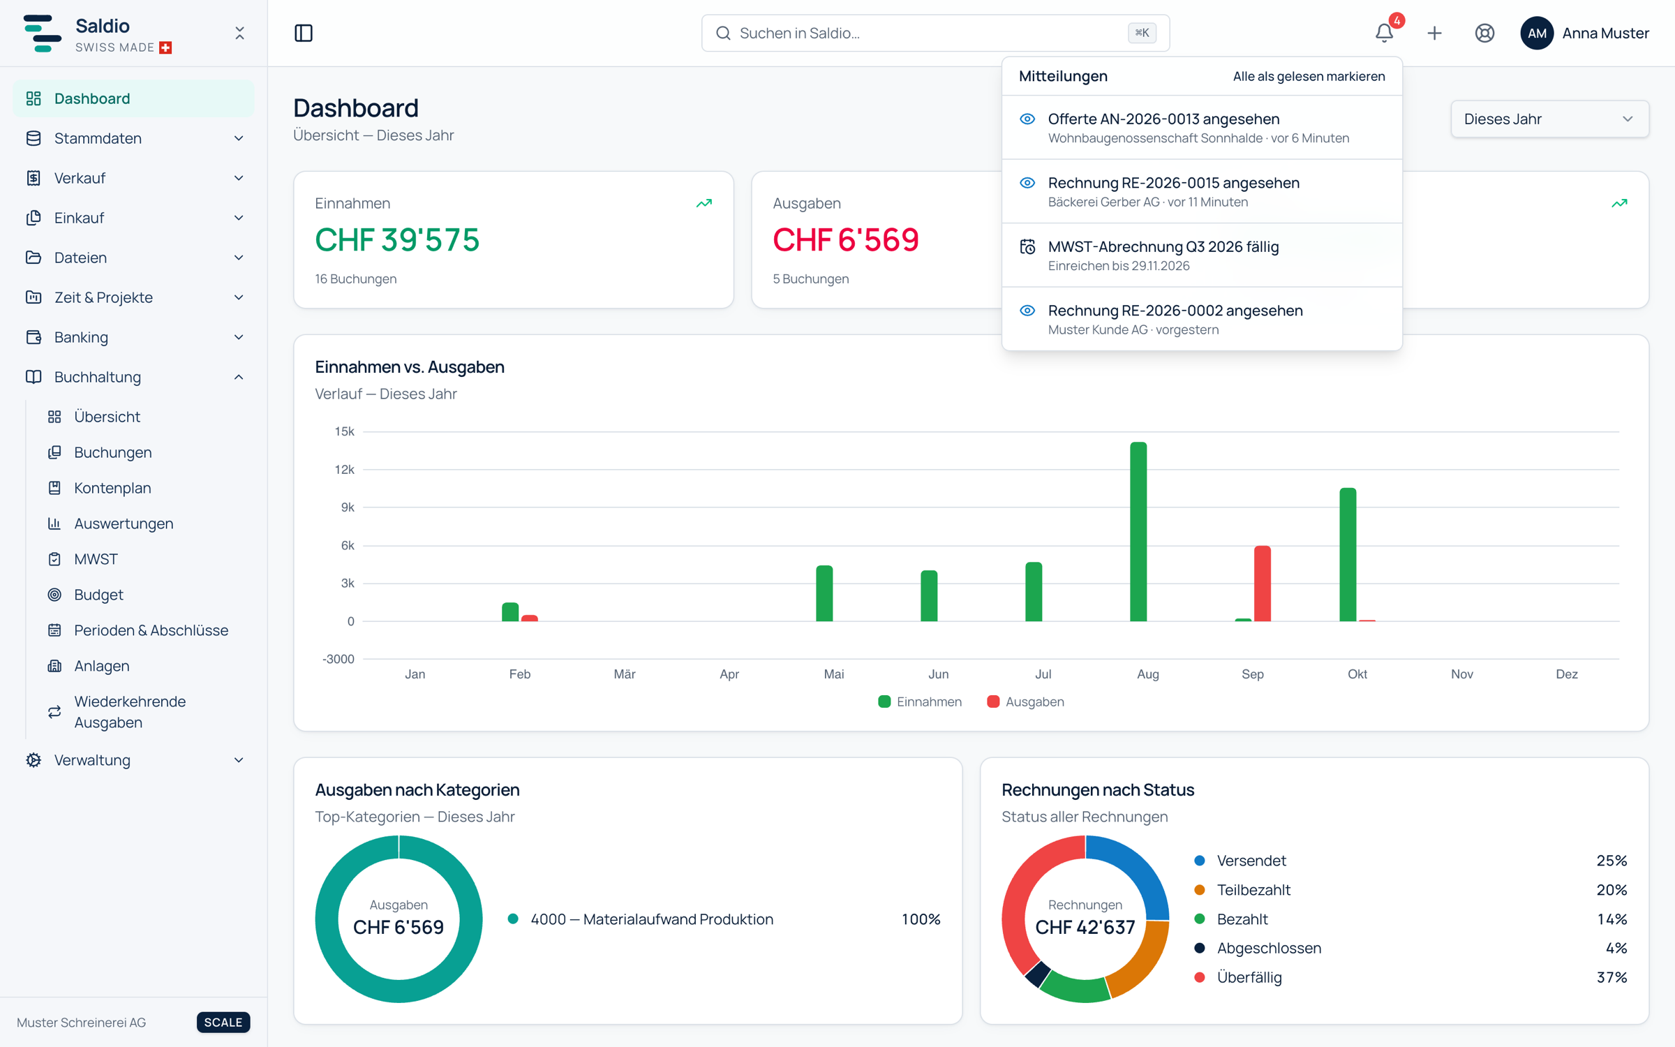This screenshot has height=1047, width=1675.
Task: Toggle the Ausgaben chart legend item
Action: pos(1025,701)
